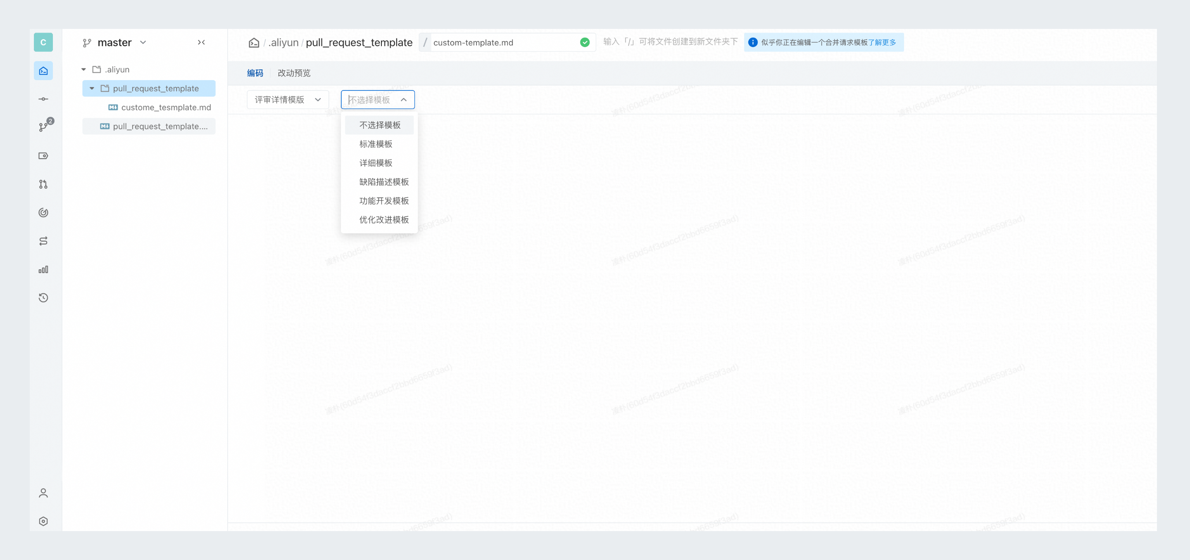
Task: Click the .aliyun breadcrumb link
Action: (x=283, y=43)
